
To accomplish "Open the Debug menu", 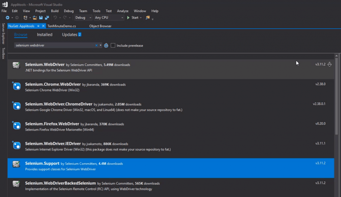I will click(69, 11).
